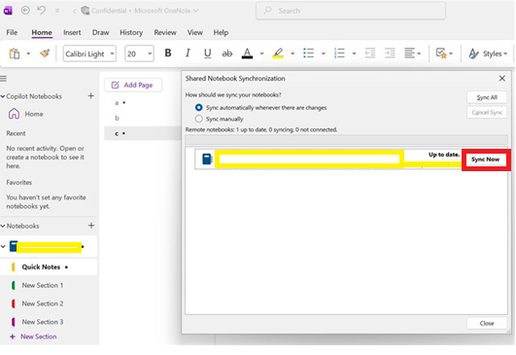Apply the yellow text highlight color
Screen dimensions: 516x355
coord(278,53)
